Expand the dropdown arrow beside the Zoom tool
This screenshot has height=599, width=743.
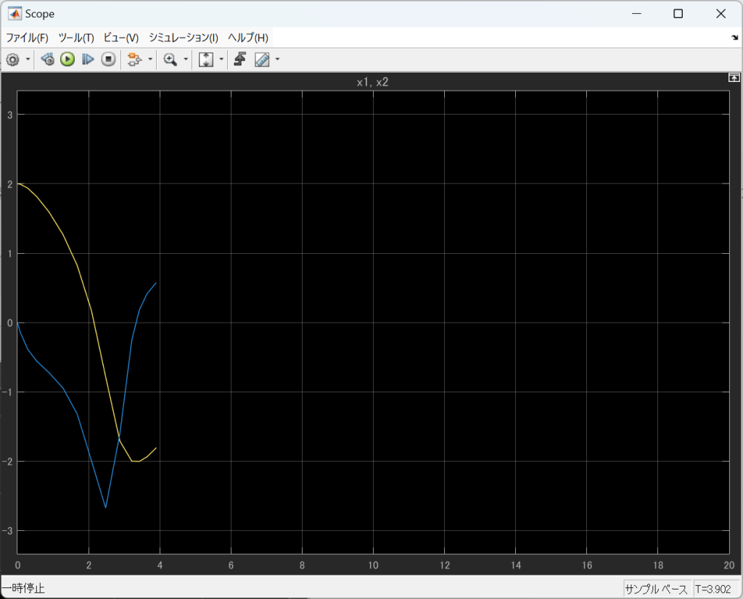point(186,59)
